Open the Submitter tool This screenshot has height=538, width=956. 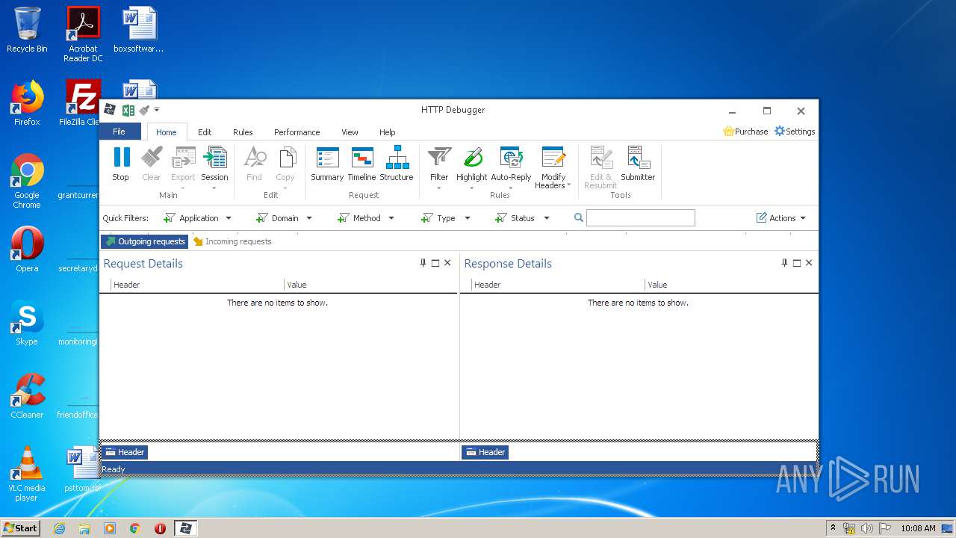tap(638, 164)
